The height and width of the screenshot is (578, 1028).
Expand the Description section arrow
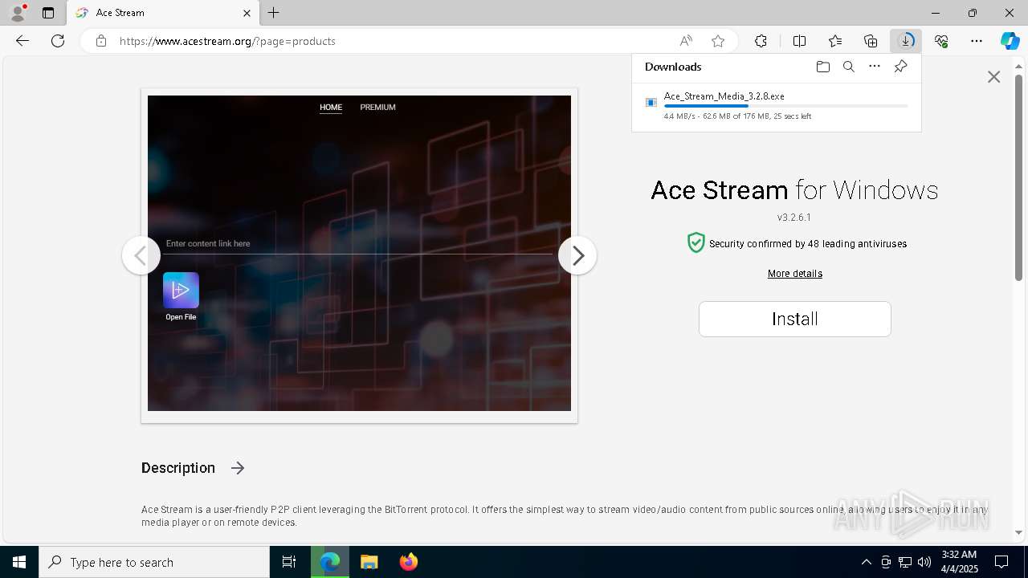[x=238, y=468]
